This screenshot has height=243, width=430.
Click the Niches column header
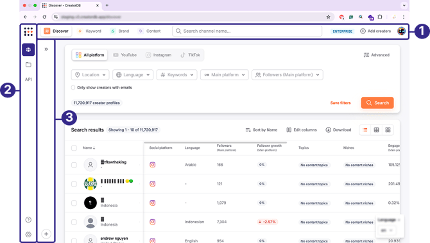348,148
